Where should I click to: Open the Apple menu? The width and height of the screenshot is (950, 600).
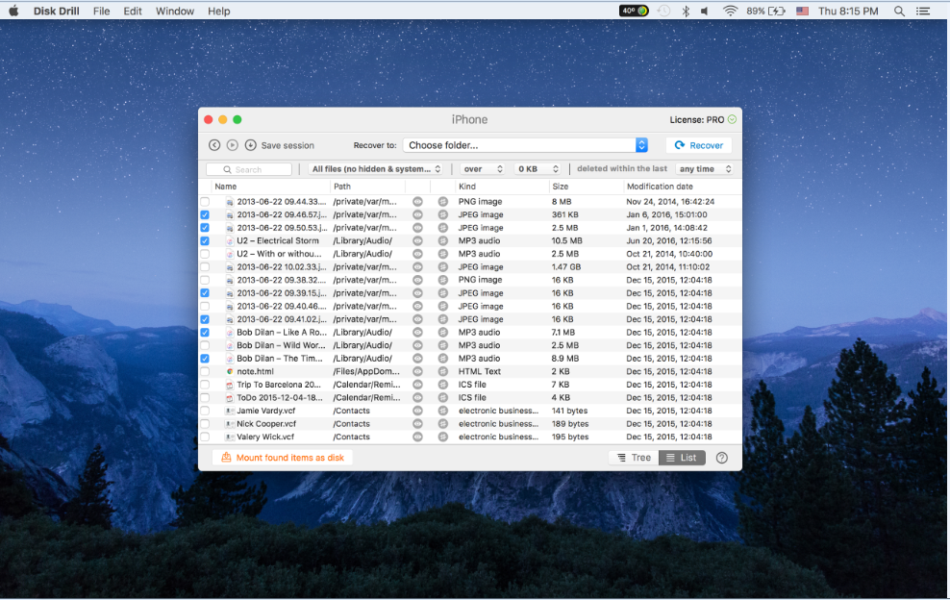pos(13,11)
